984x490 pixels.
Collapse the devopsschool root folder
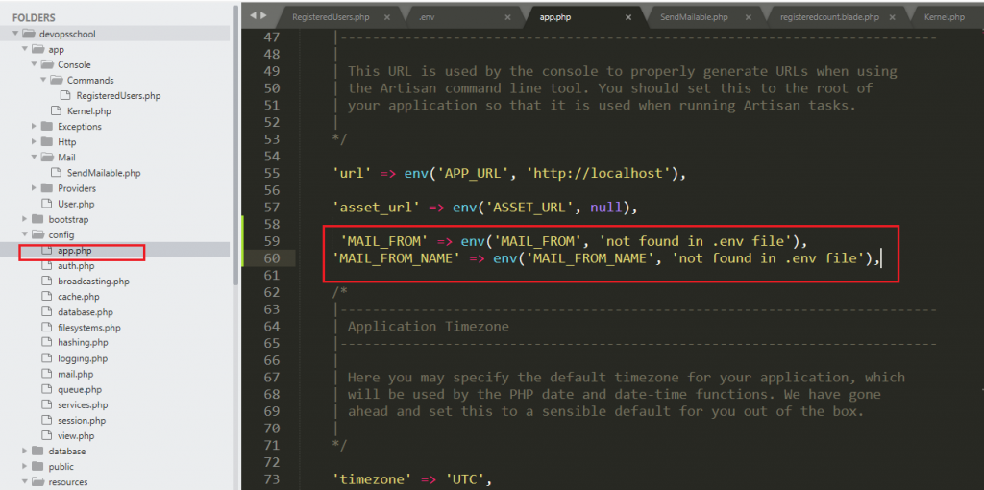coord(15,34)
